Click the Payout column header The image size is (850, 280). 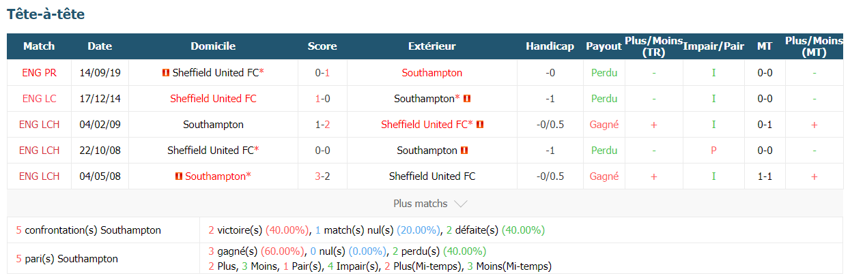[604, 46]
